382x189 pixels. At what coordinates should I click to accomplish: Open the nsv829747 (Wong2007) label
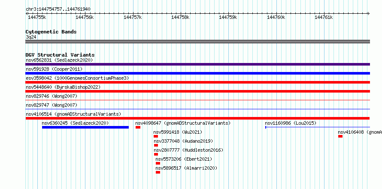tap(52, 105)
